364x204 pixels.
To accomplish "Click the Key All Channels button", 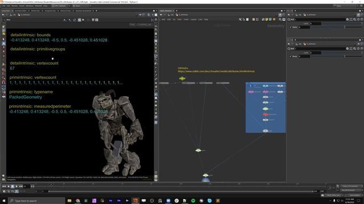I will tap(351, 190).
